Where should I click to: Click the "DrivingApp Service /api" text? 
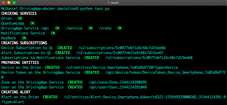tap(25, 28)
